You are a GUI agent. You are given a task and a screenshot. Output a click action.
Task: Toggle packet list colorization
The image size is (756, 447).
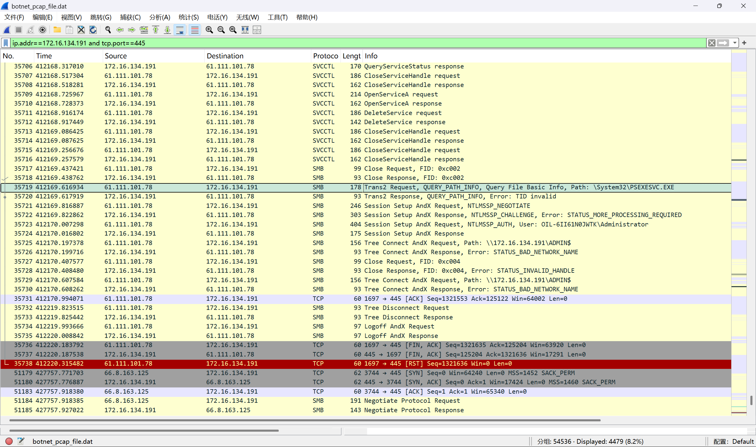[x=195, y=30]
